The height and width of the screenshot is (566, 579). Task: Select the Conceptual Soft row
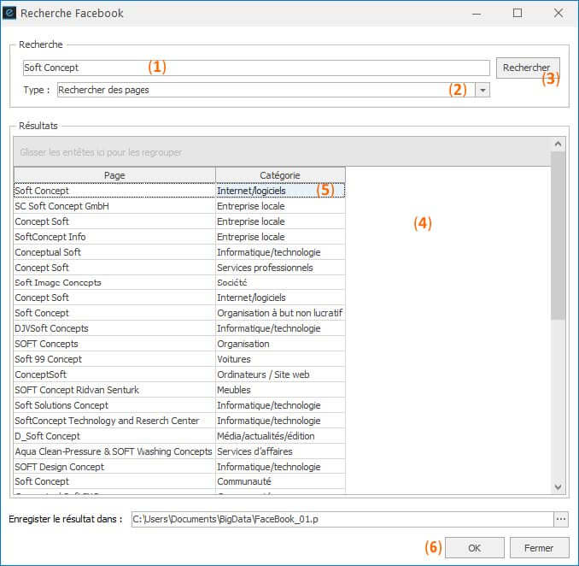pyautogui.click(x=179, y=252)
